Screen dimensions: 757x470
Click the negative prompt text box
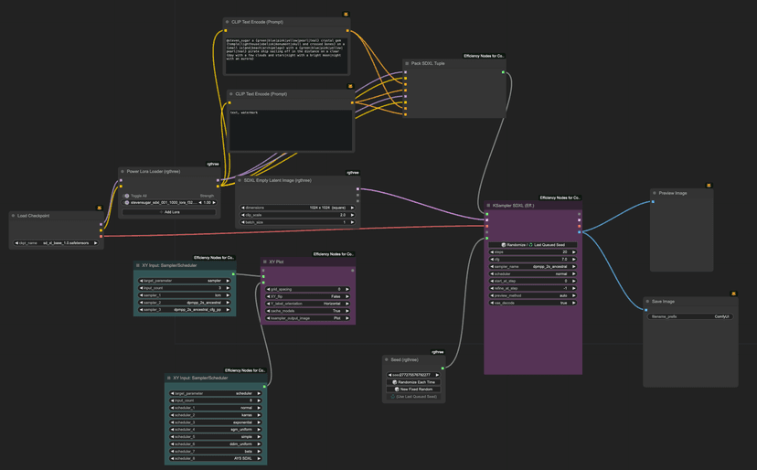tap(290, 128)
